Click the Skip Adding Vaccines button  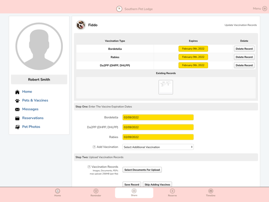[x=157, y=184]
